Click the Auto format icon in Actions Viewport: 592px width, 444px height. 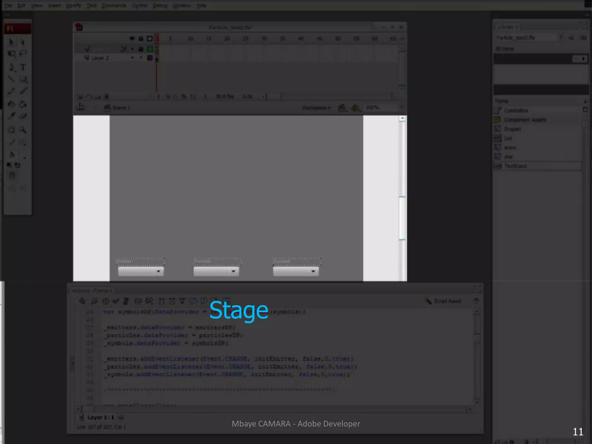point(126,301)
